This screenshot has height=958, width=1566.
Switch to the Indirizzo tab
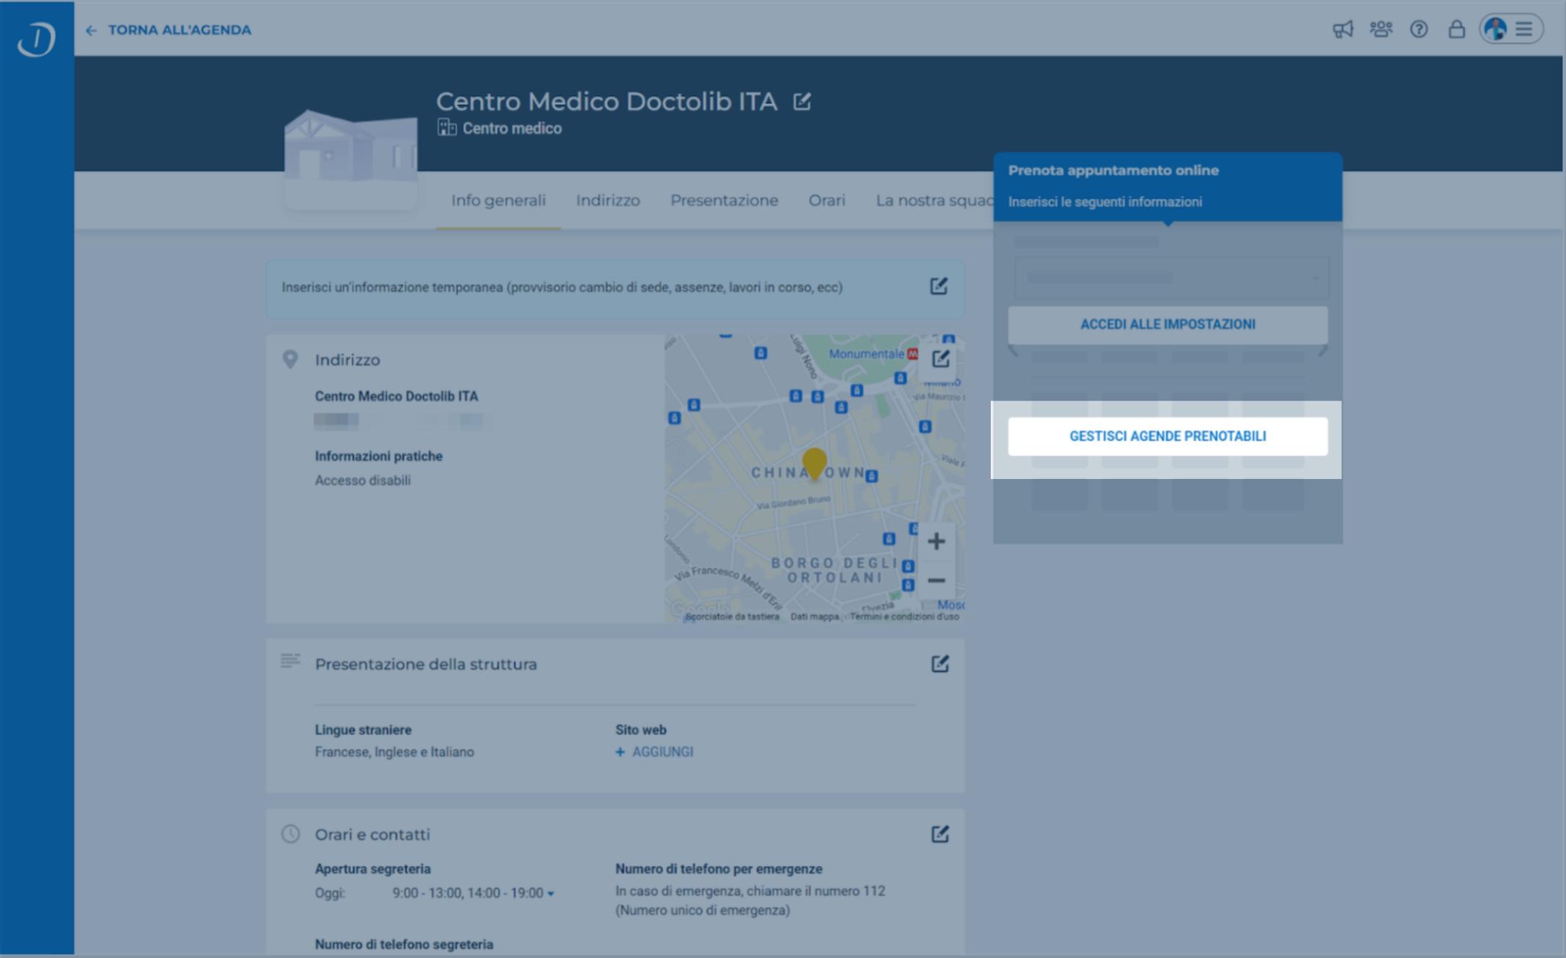point(608,200)
